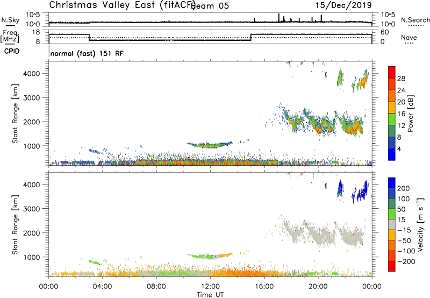This screenshot has height=298, width=430.
Task: Click the 'CPID' row label
Action: pyautogui.click(x=11, y=51)
